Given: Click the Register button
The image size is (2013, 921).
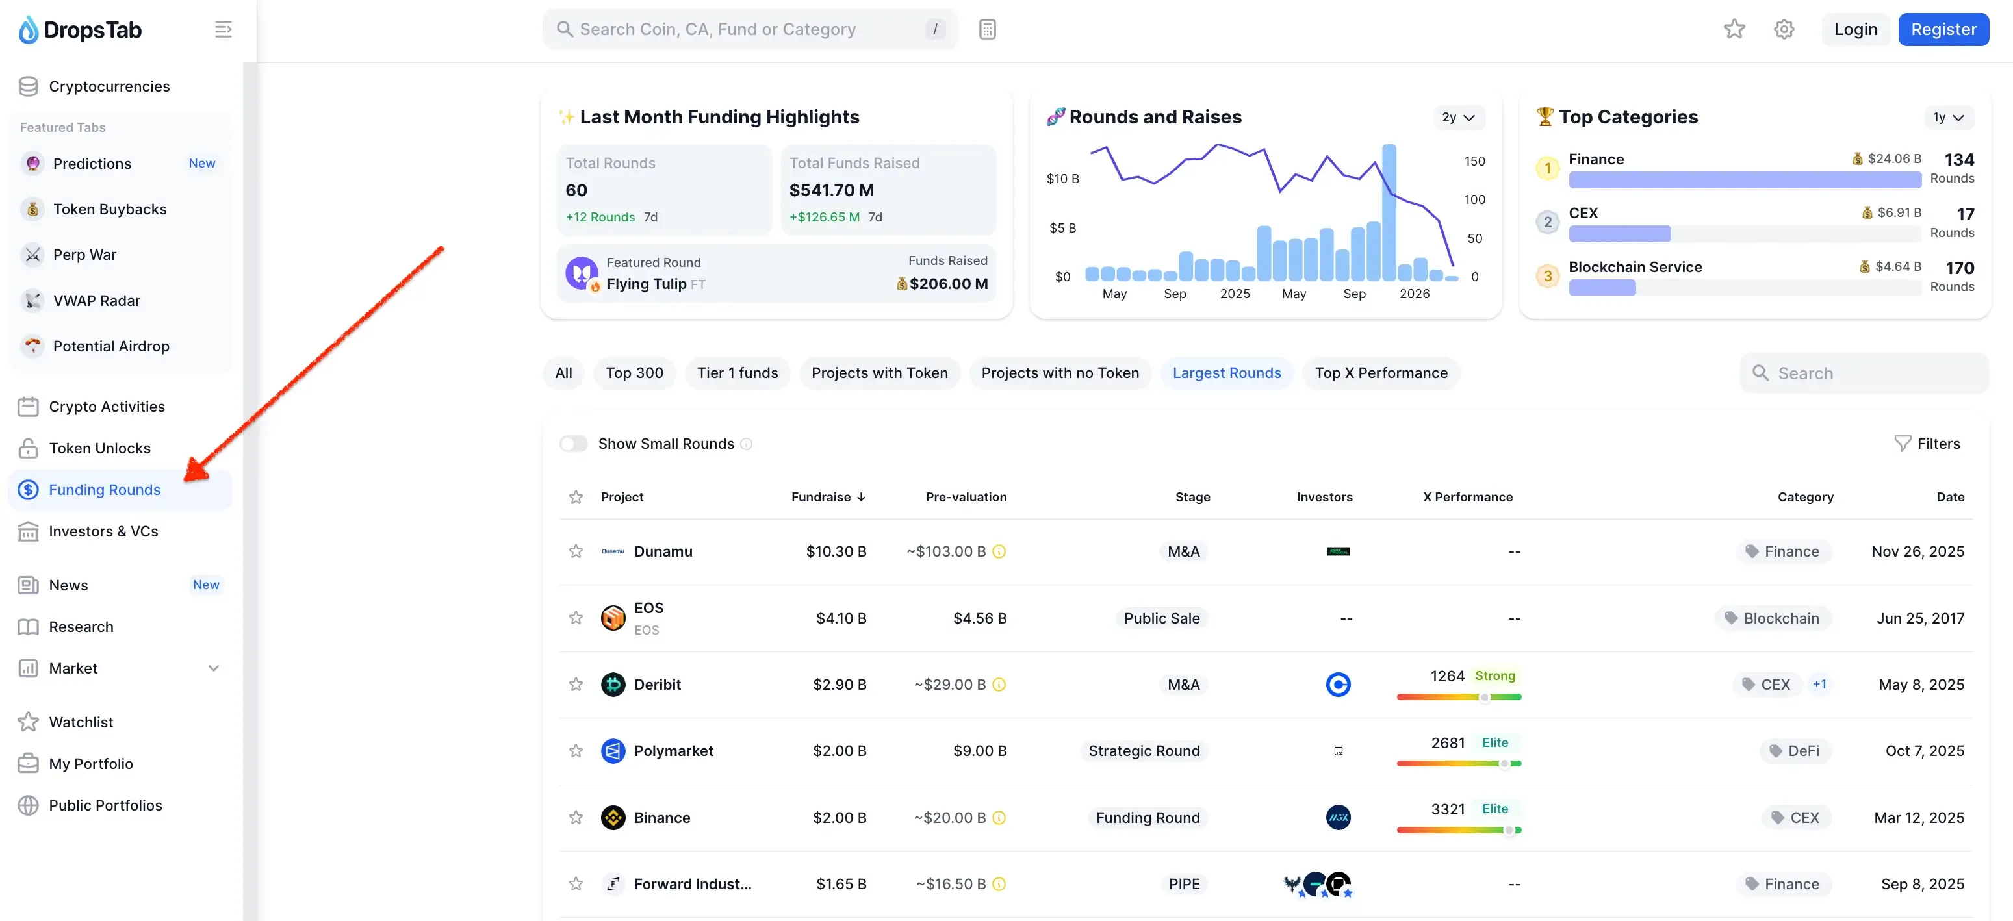Looking at the screenshot, I should tap(1943, 30).
